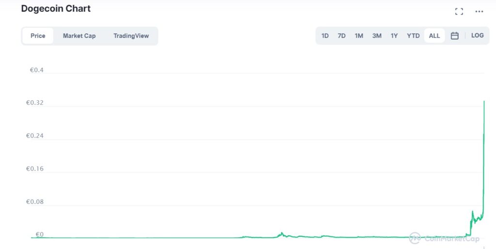Click the €0.08 axis label
The width and height of the screenshot is (496, 249).
click(x=35, y=202)
